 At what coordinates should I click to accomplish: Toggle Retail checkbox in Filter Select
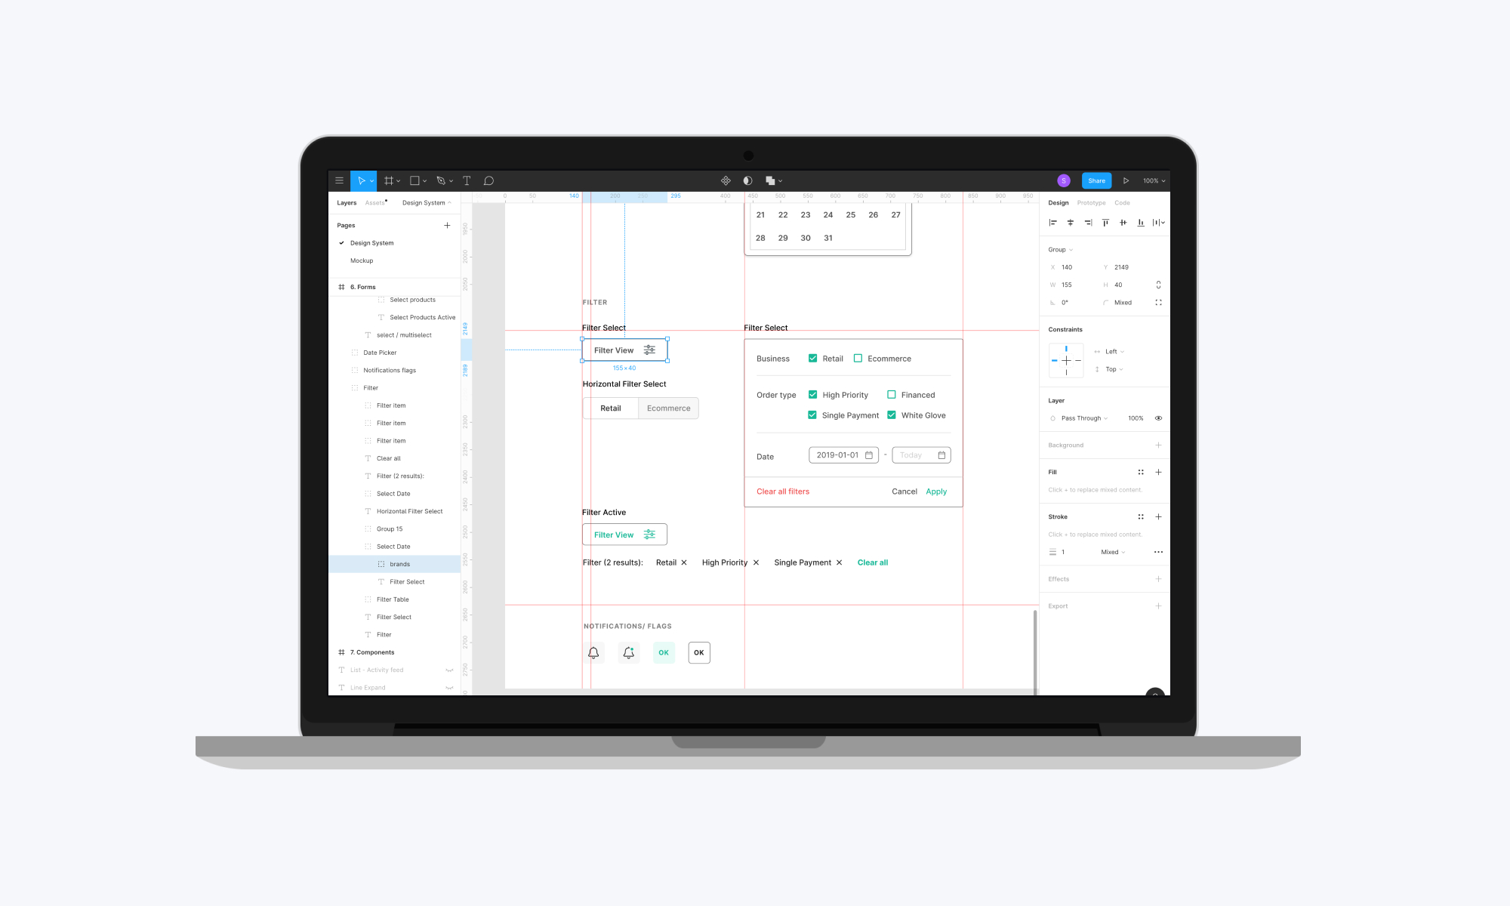(811, 358)
